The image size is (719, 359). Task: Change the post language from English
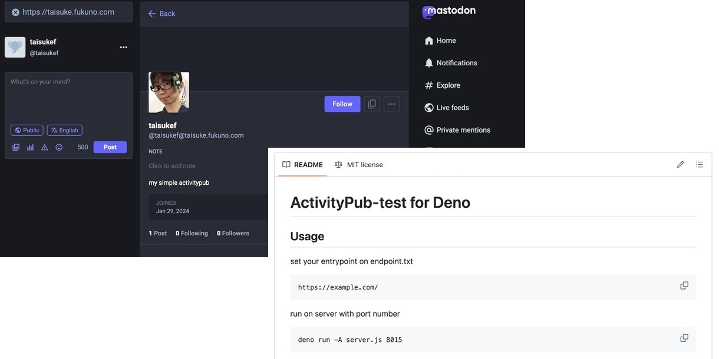click(x=65, y=130)
